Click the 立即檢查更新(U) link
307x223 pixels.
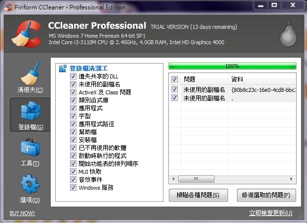click(x=271, y=213)
